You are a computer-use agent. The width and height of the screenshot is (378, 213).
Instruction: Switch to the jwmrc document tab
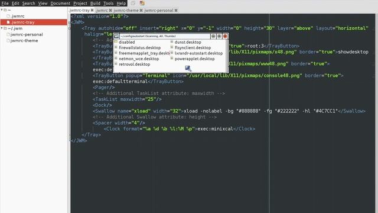pyautogui.click(x=102, y=11)
